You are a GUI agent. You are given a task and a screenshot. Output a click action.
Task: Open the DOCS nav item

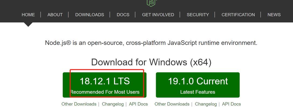tap(123, 15)
